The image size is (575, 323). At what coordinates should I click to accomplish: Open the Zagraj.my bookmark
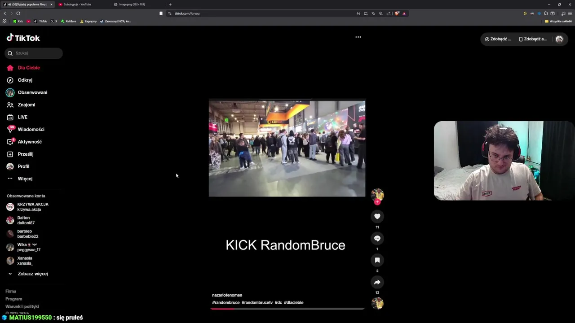88,21
